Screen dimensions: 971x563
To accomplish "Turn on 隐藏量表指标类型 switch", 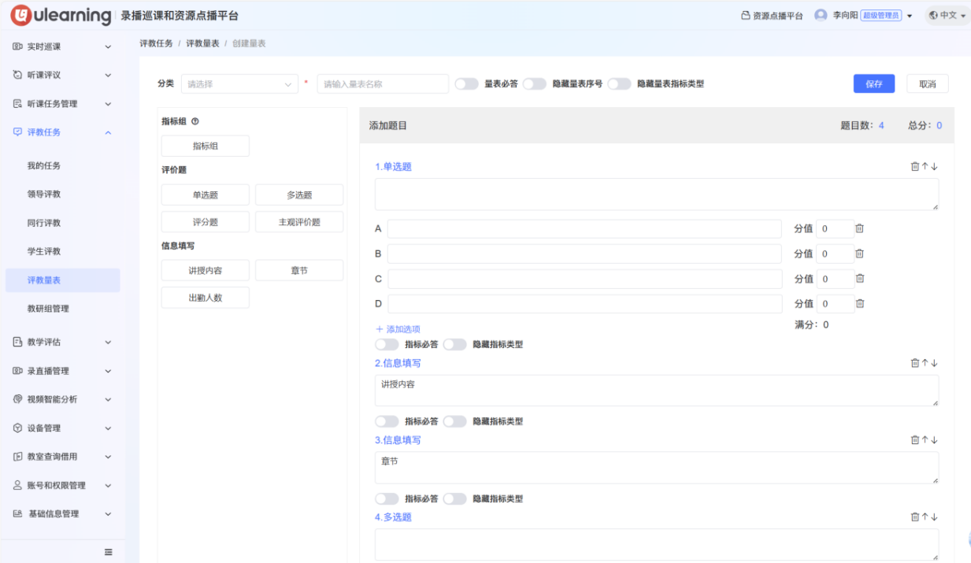I will click(619, 84).
